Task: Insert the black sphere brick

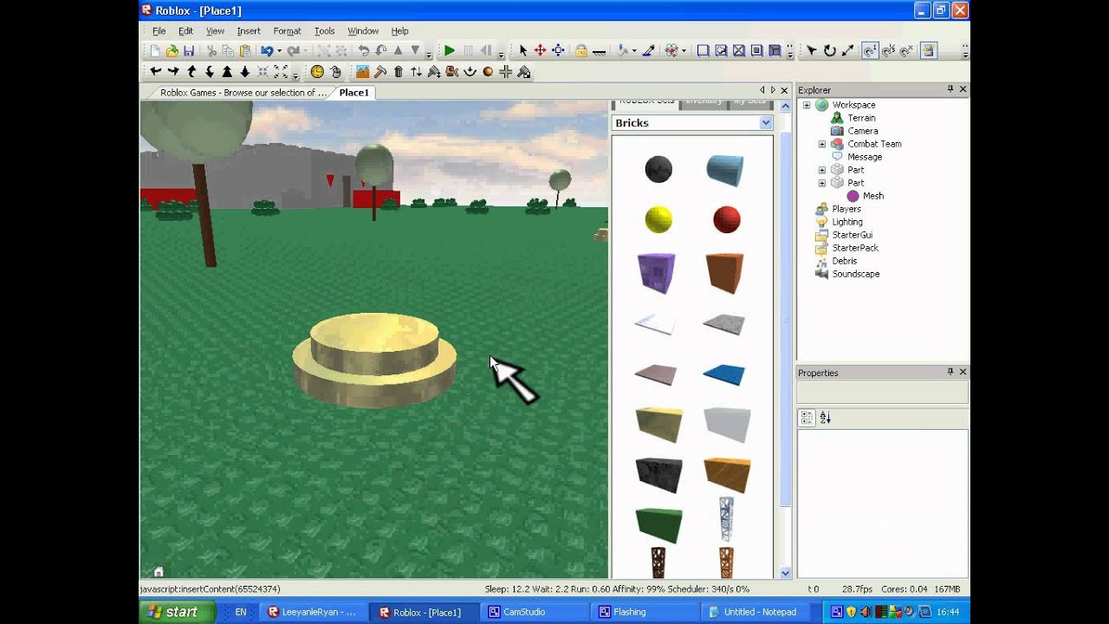Action: [658, 169]
